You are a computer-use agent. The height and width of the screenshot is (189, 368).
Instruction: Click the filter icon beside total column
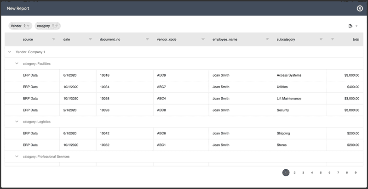(x=333, y=39)
